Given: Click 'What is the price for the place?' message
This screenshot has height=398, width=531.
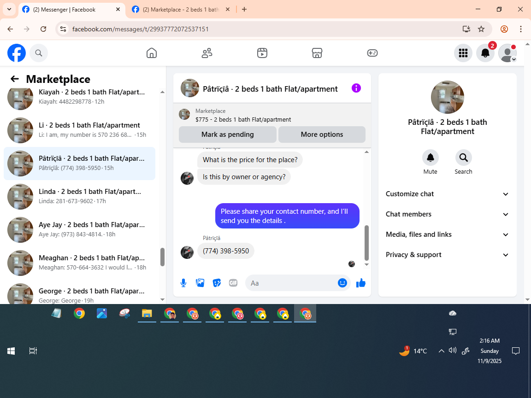Looking at the screenshot, I should coord(250,160).
